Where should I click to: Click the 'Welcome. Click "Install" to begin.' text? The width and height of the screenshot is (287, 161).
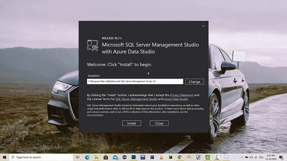tap(119, 64)
